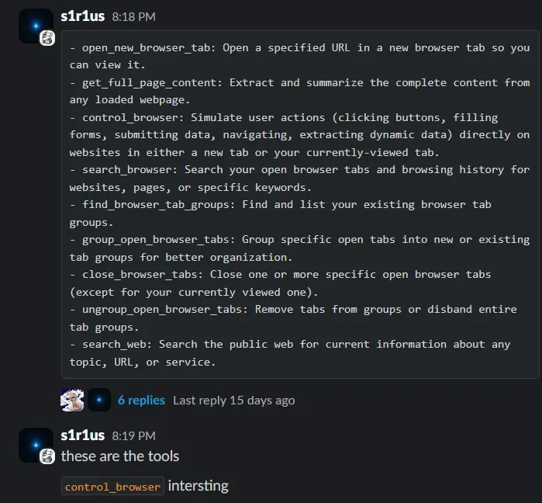Click the small badge icon on the 8:18 PM avatar
This screenshot has height=503, width=542.
[x=47, y=38]
